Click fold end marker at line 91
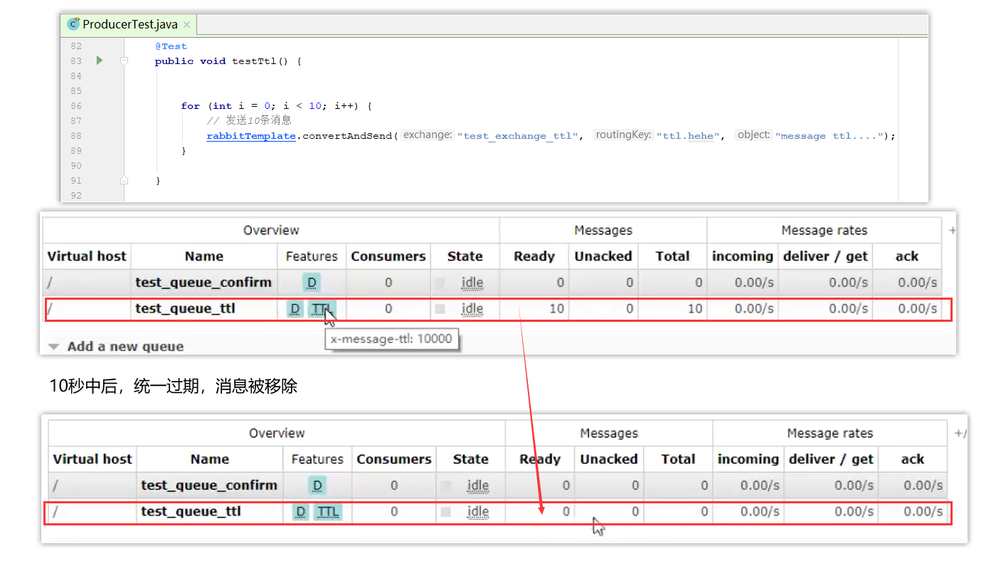The height and width of the screenshot is (561, 1001). coord(124,181)
